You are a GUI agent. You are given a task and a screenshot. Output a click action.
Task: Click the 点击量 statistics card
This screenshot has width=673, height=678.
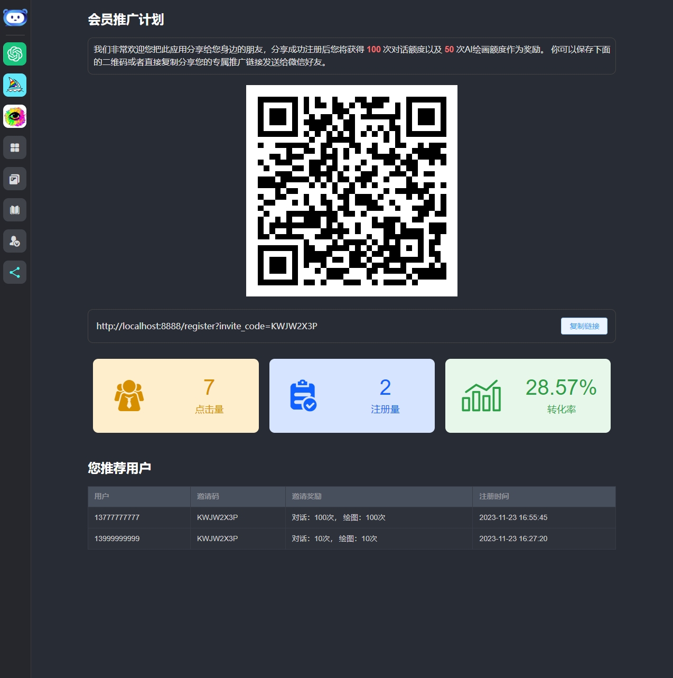pos(175,396)
